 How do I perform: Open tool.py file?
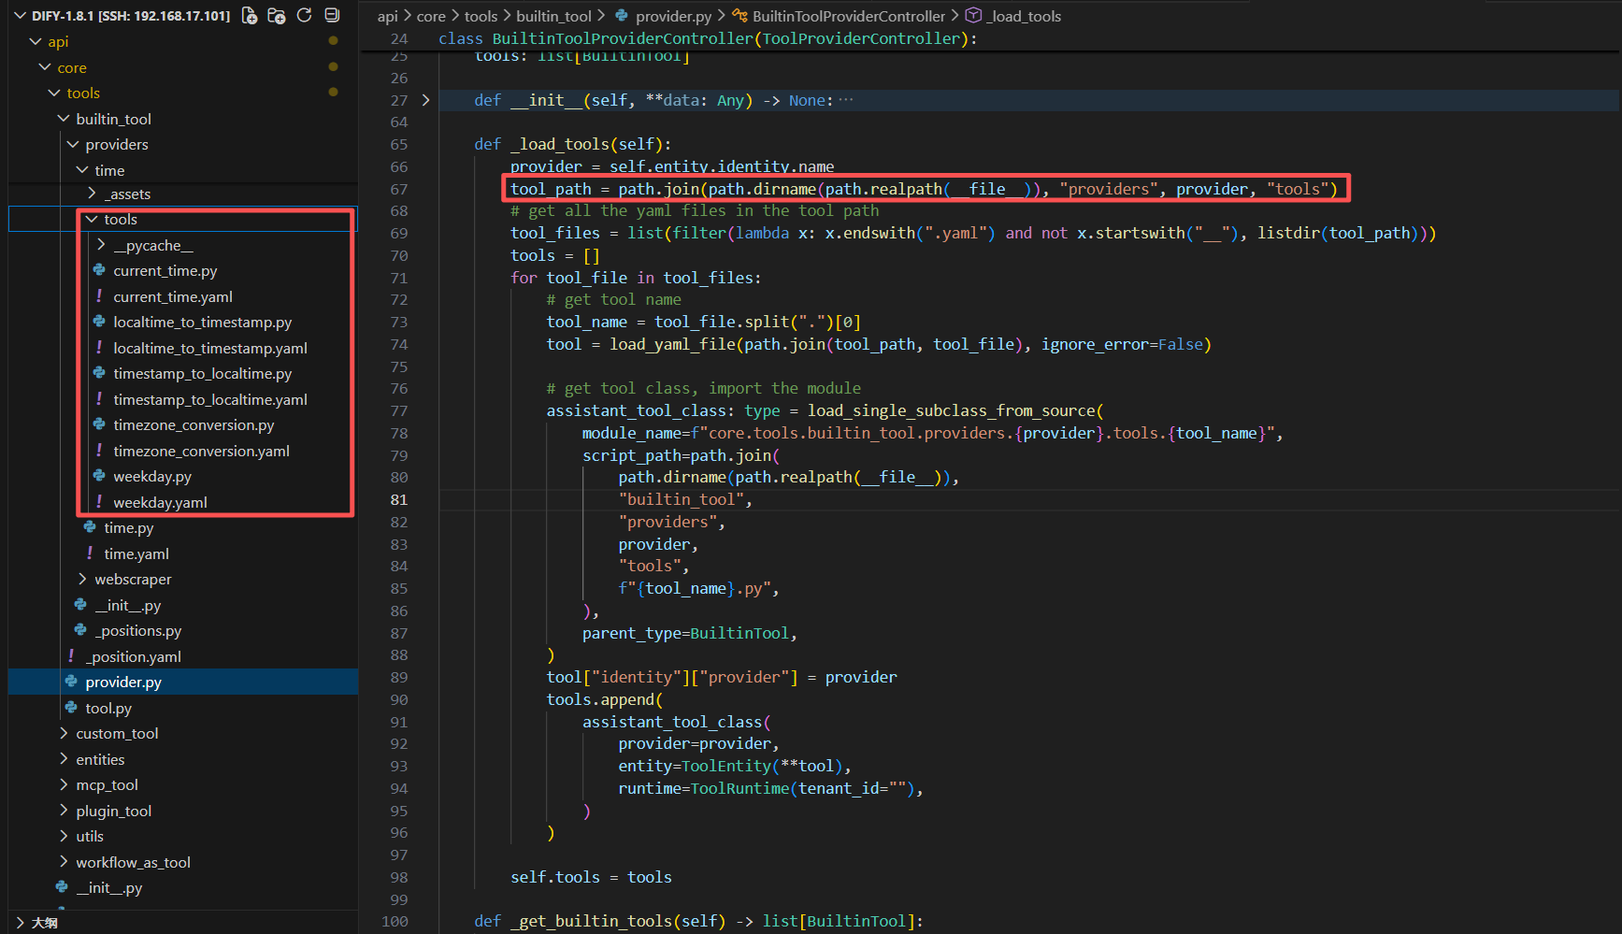108,708
